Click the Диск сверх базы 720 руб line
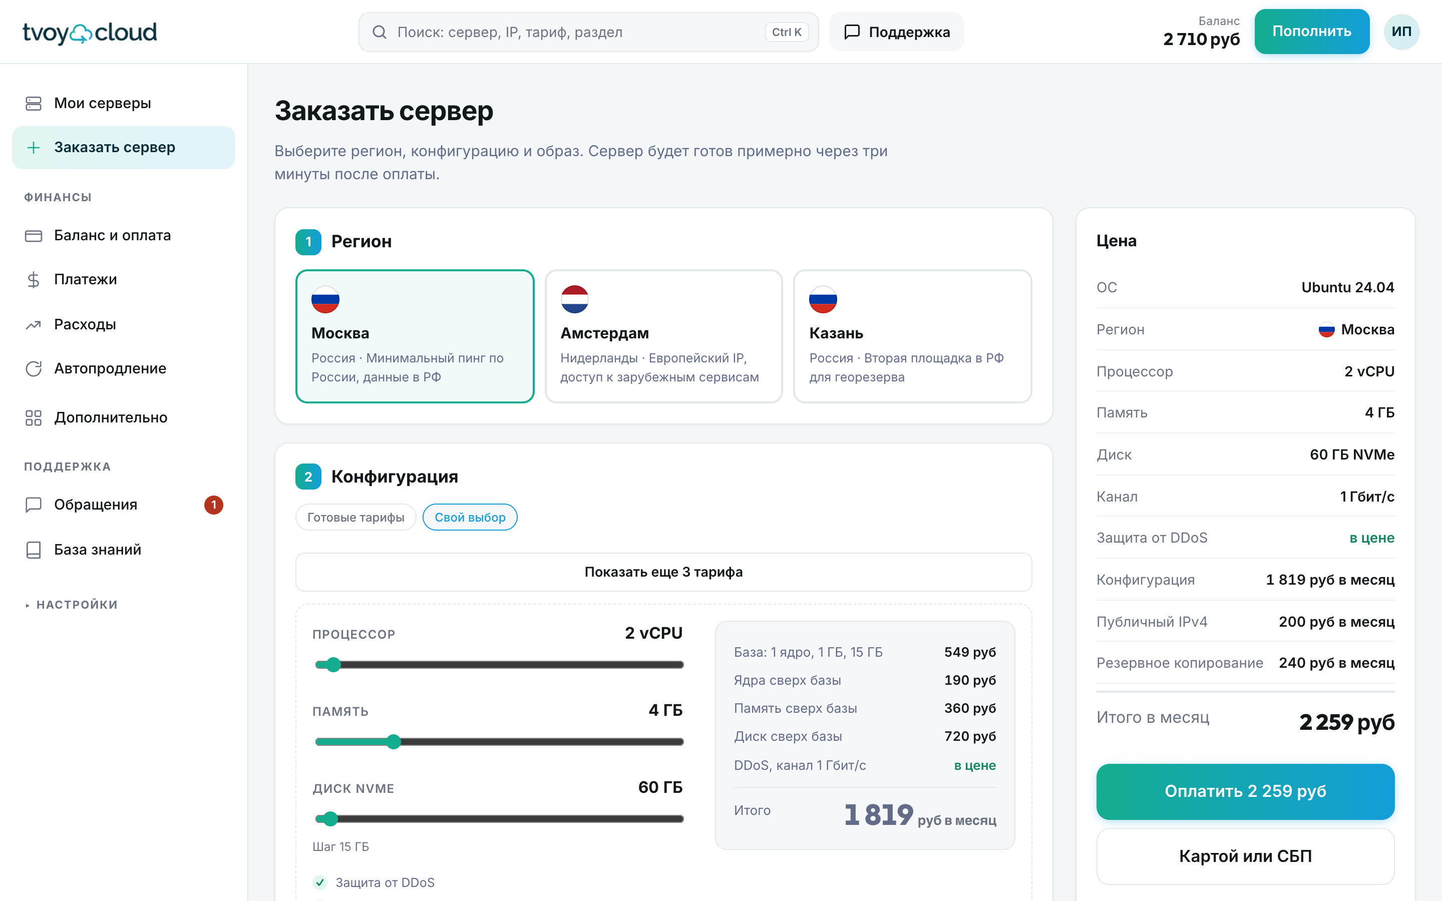This screenshot has width=1442, height=901. coord(865,736)
